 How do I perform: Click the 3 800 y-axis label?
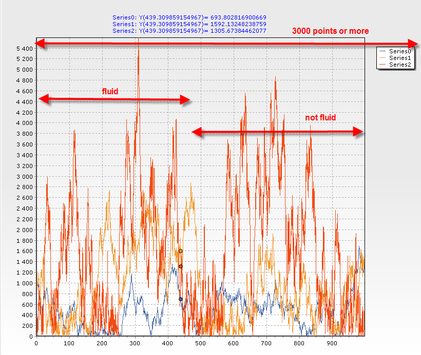25,134
